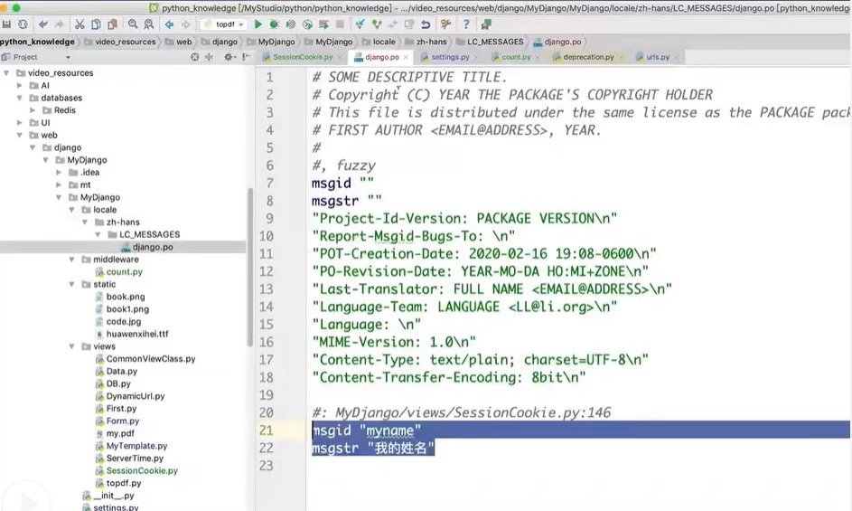The image size is (852, 511).
Task: Click the Help question mark icon
Action: [x=465, y=24]
